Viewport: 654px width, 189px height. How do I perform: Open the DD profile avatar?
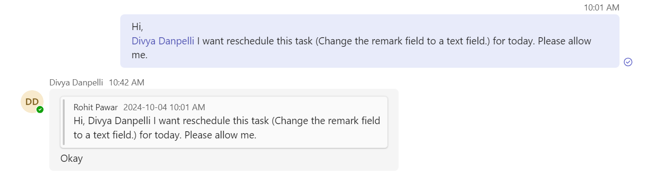(x=32, y=102)
